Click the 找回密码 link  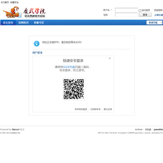(x=158, y=10)
